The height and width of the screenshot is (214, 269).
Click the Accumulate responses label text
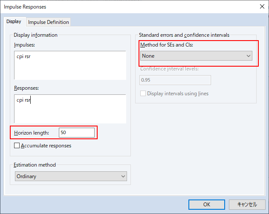46,146
